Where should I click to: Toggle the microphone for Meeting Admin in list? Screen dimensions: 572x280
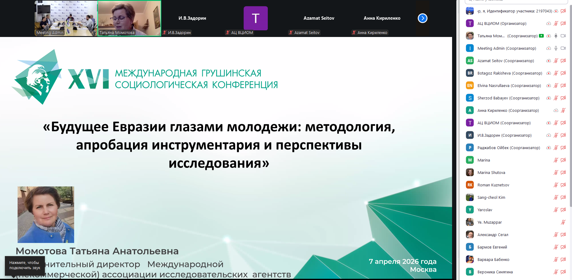[x=556, y=48]
